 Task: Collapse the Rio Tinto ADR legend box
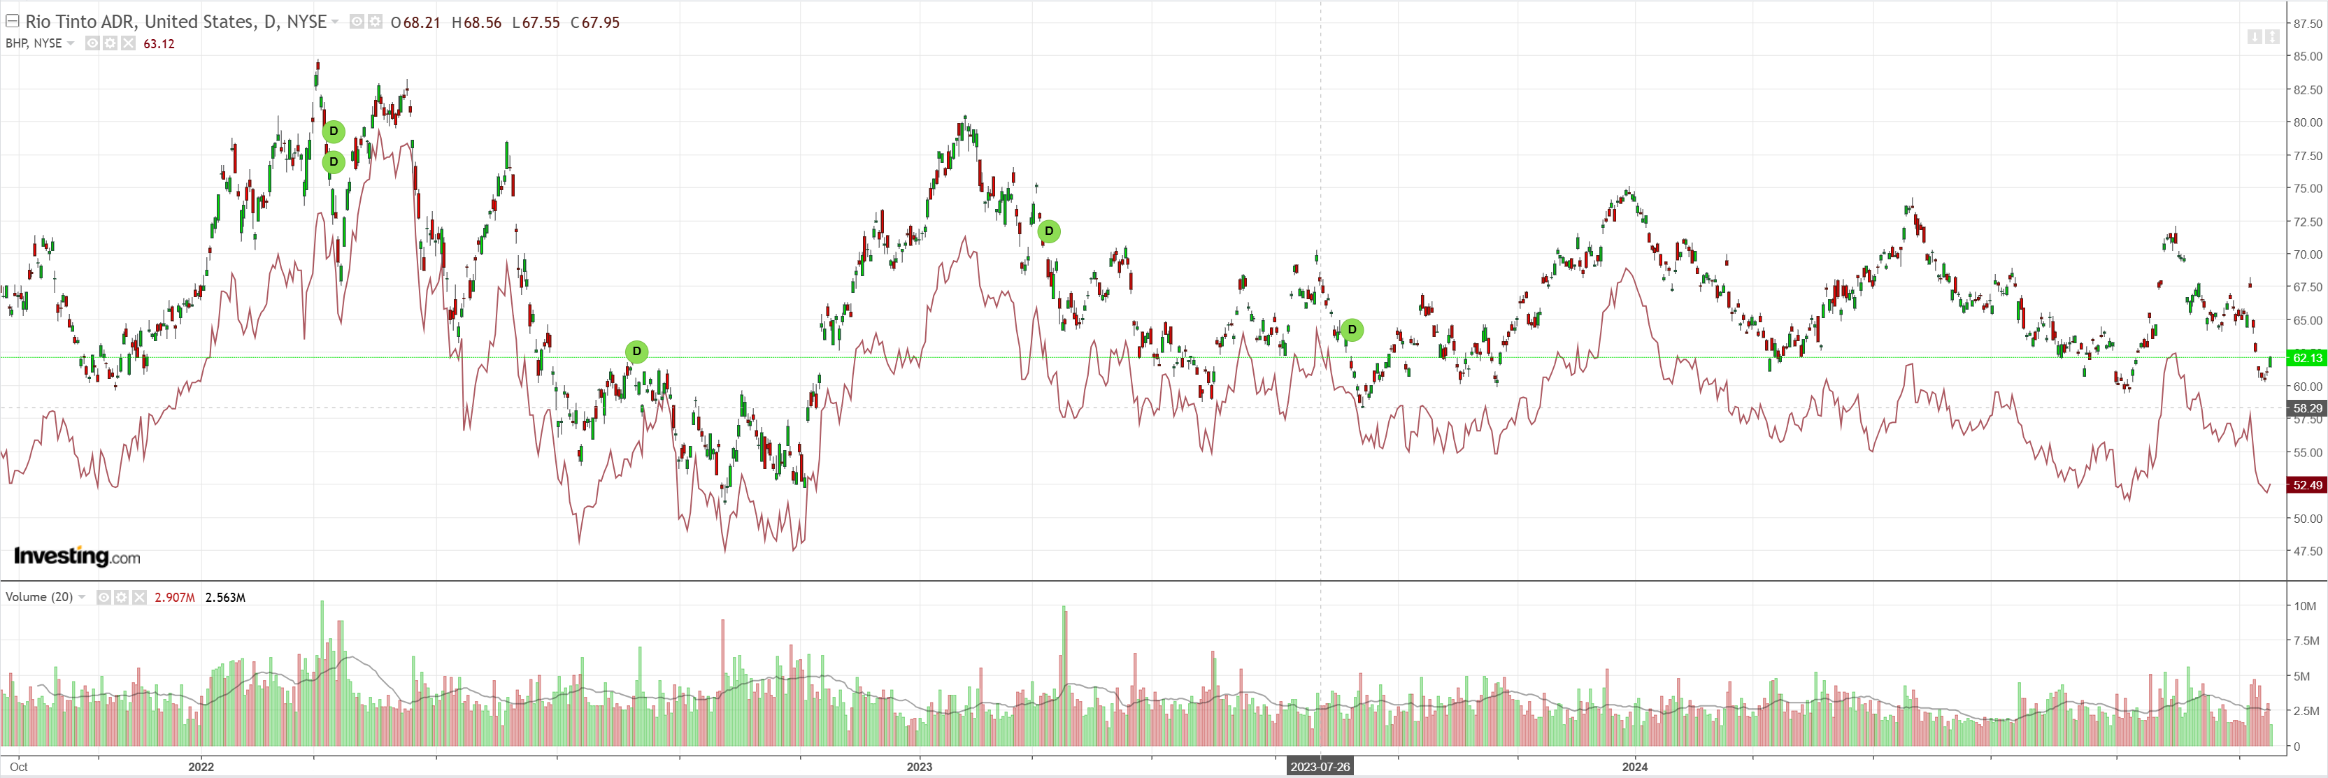coord(13,21)
